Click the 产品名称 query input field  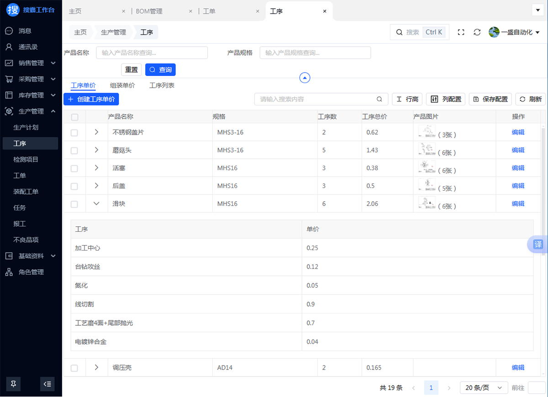(152, 53)
